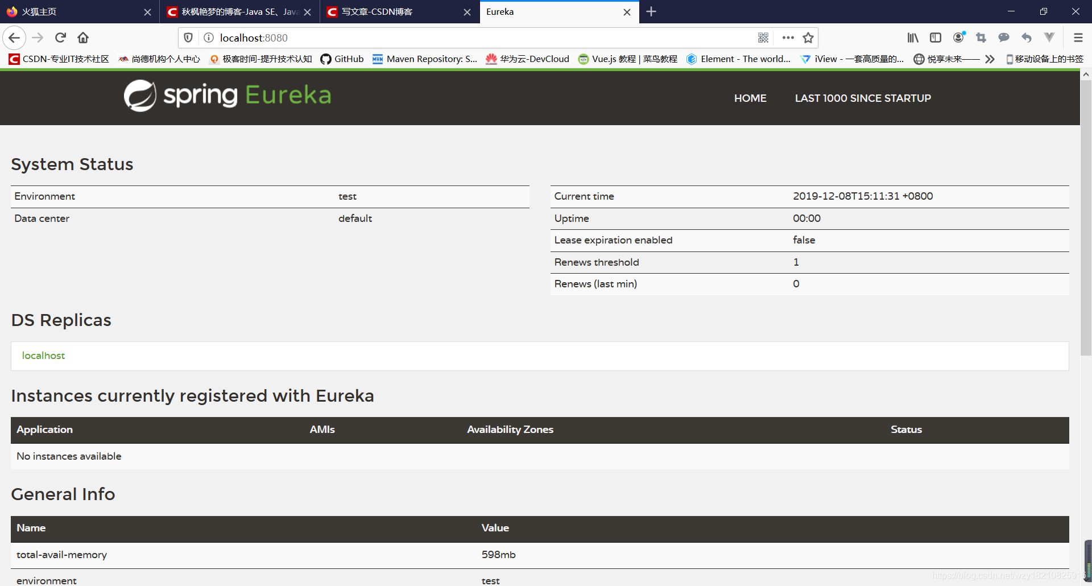Open the Firefox hamburger menu
1092x586 pixels.
(1078, 38)
